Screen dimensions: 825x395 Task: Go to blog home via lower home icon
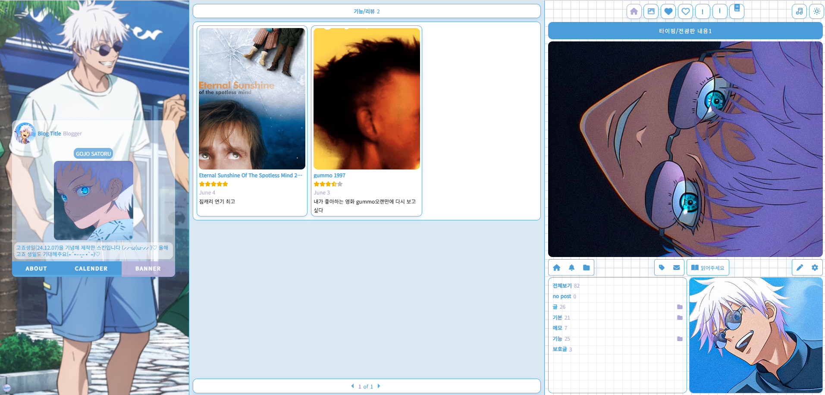pyautogui.click(x=557, y=268)
